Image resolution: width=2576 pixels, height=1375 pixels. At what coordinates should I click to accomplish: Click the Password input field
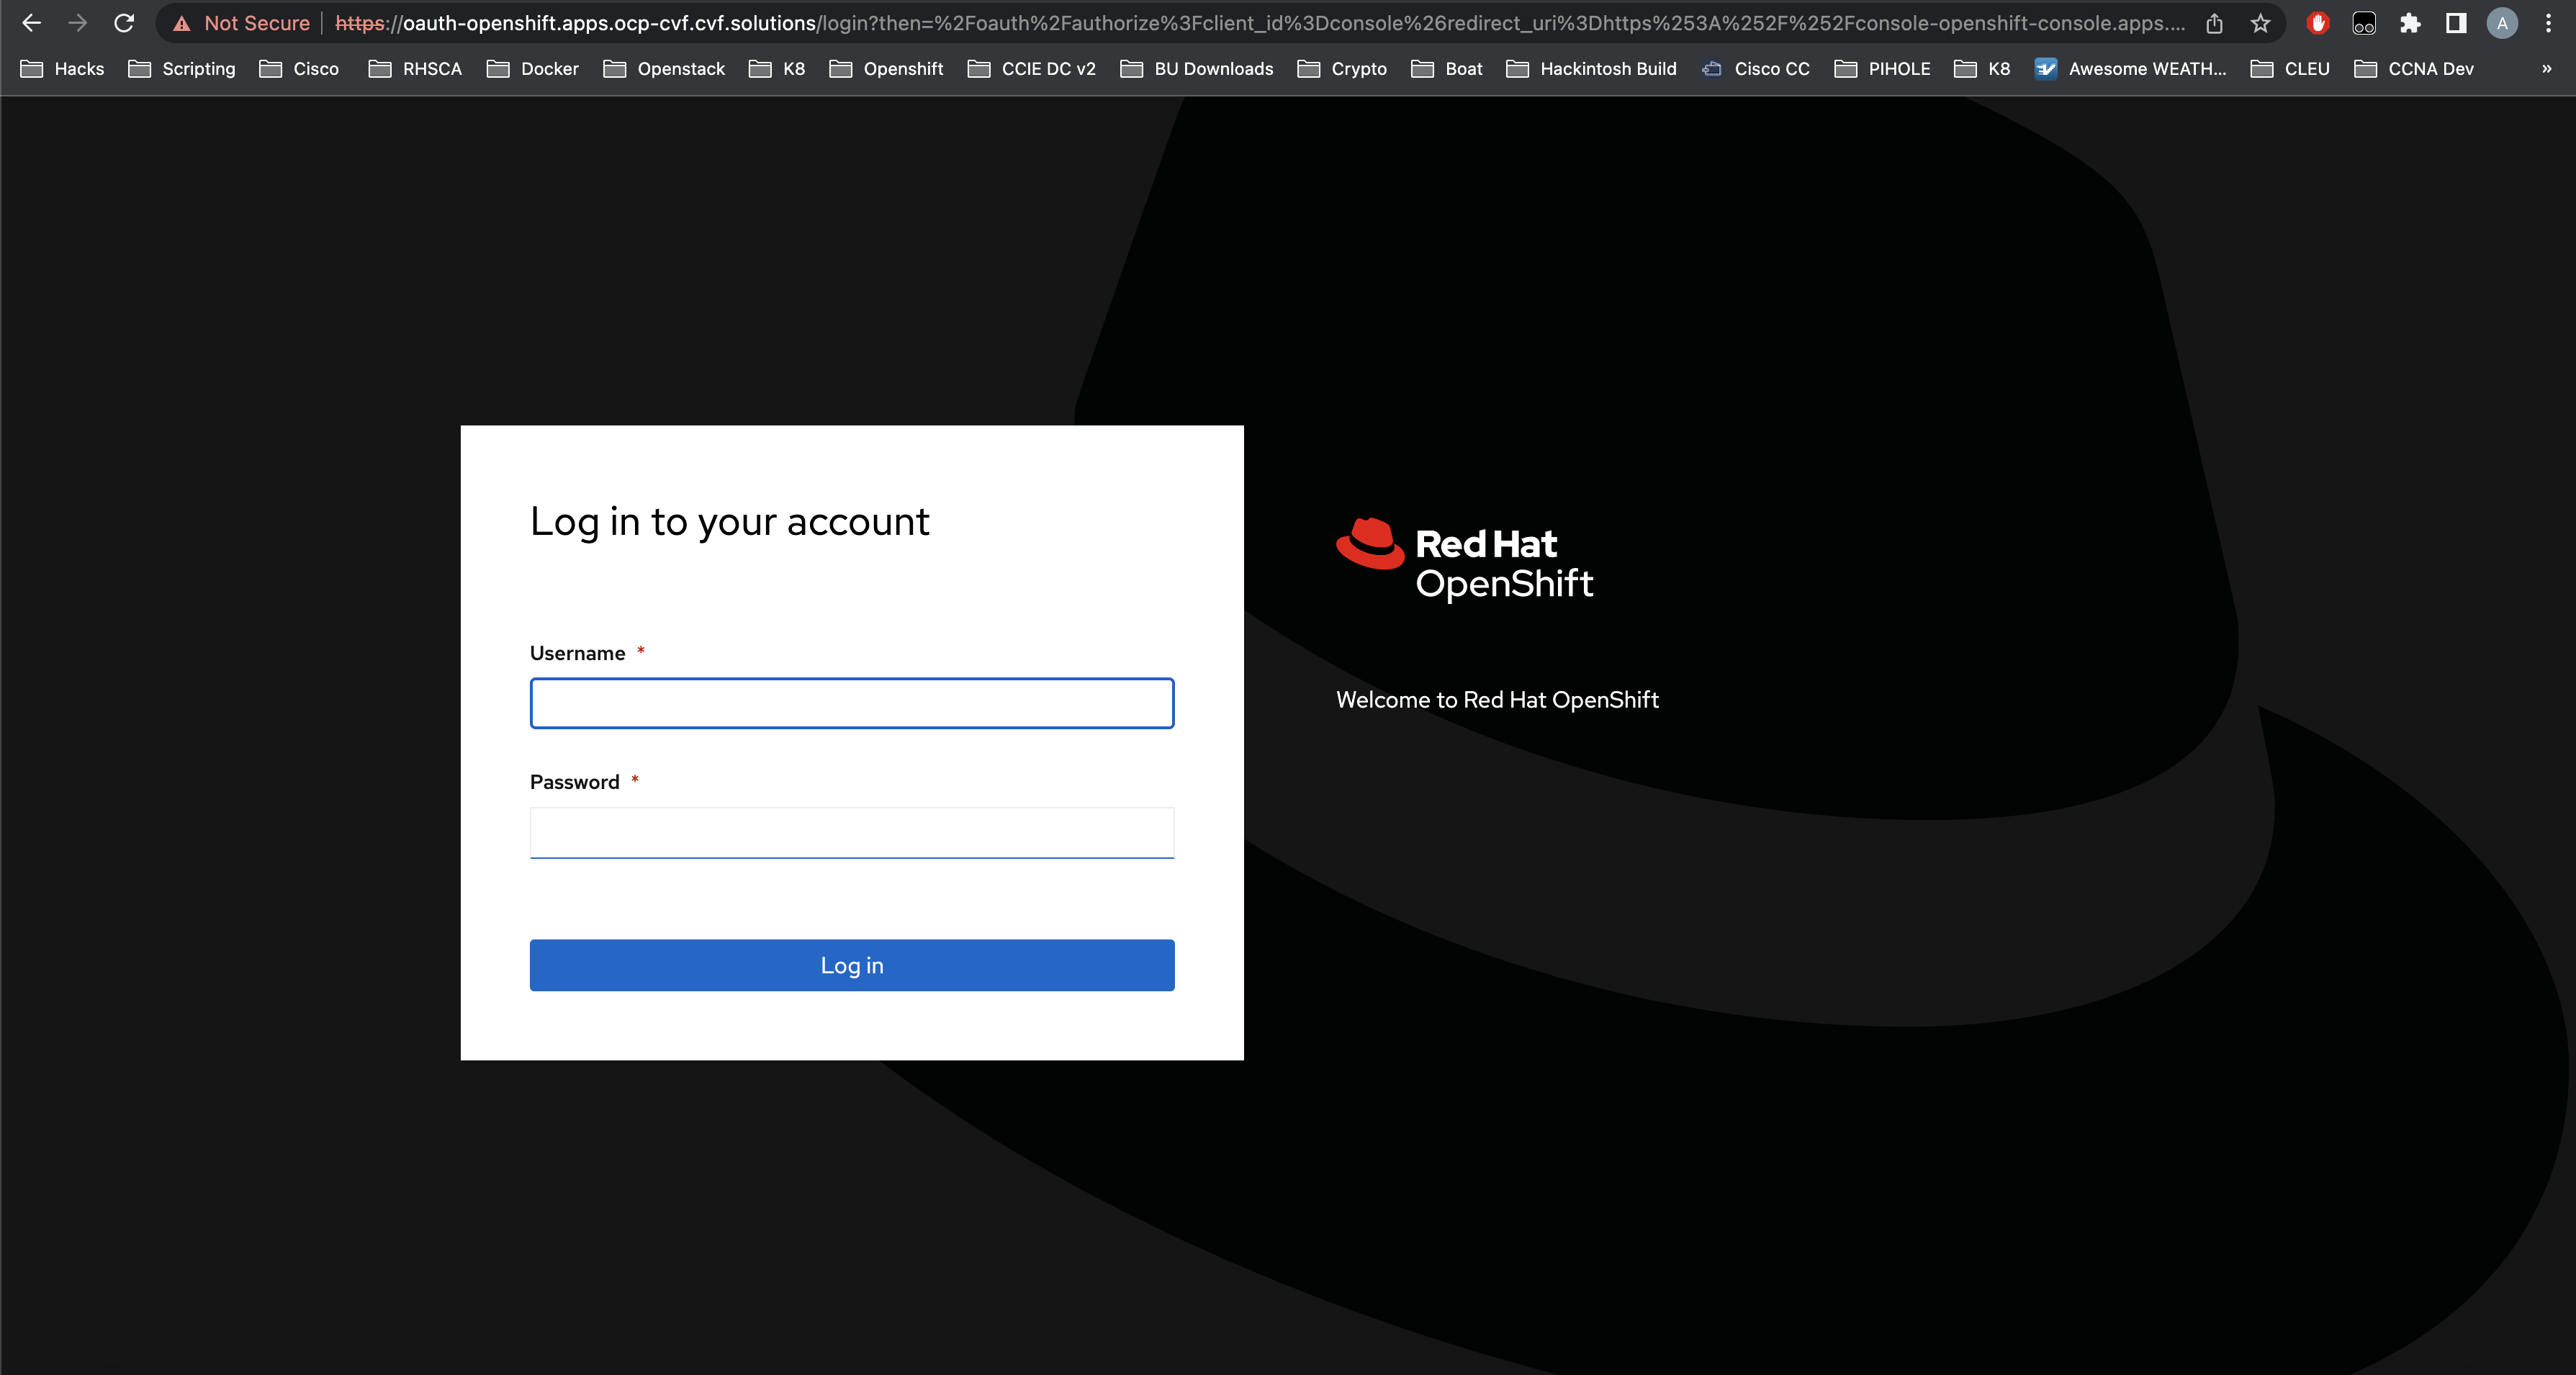[x=852, y=831]
